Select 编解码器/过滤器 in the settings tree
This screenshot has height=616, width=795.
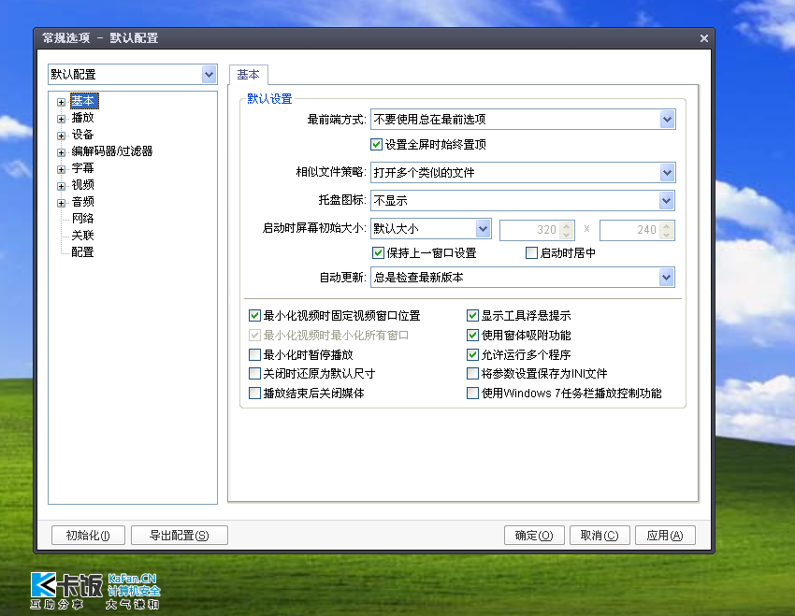tap(112, 151)
